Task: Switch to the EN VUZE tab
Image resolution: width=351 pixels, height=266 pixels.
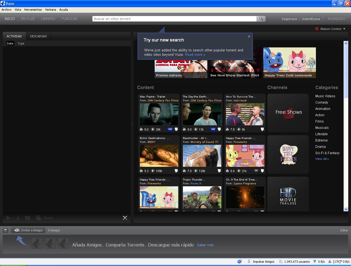Action: pyautogui.click(x=28, y=19)
